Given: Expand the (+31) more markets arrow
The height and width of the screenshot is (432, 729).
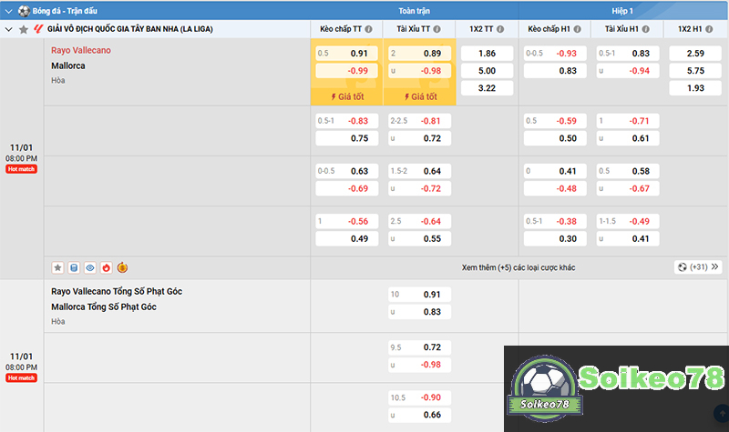Looking at the screenshot, I should [x=715, y=267].
